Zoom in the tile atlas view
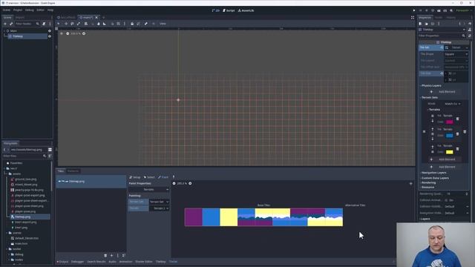This screenshot has width=475, height=267. (190, 183)
